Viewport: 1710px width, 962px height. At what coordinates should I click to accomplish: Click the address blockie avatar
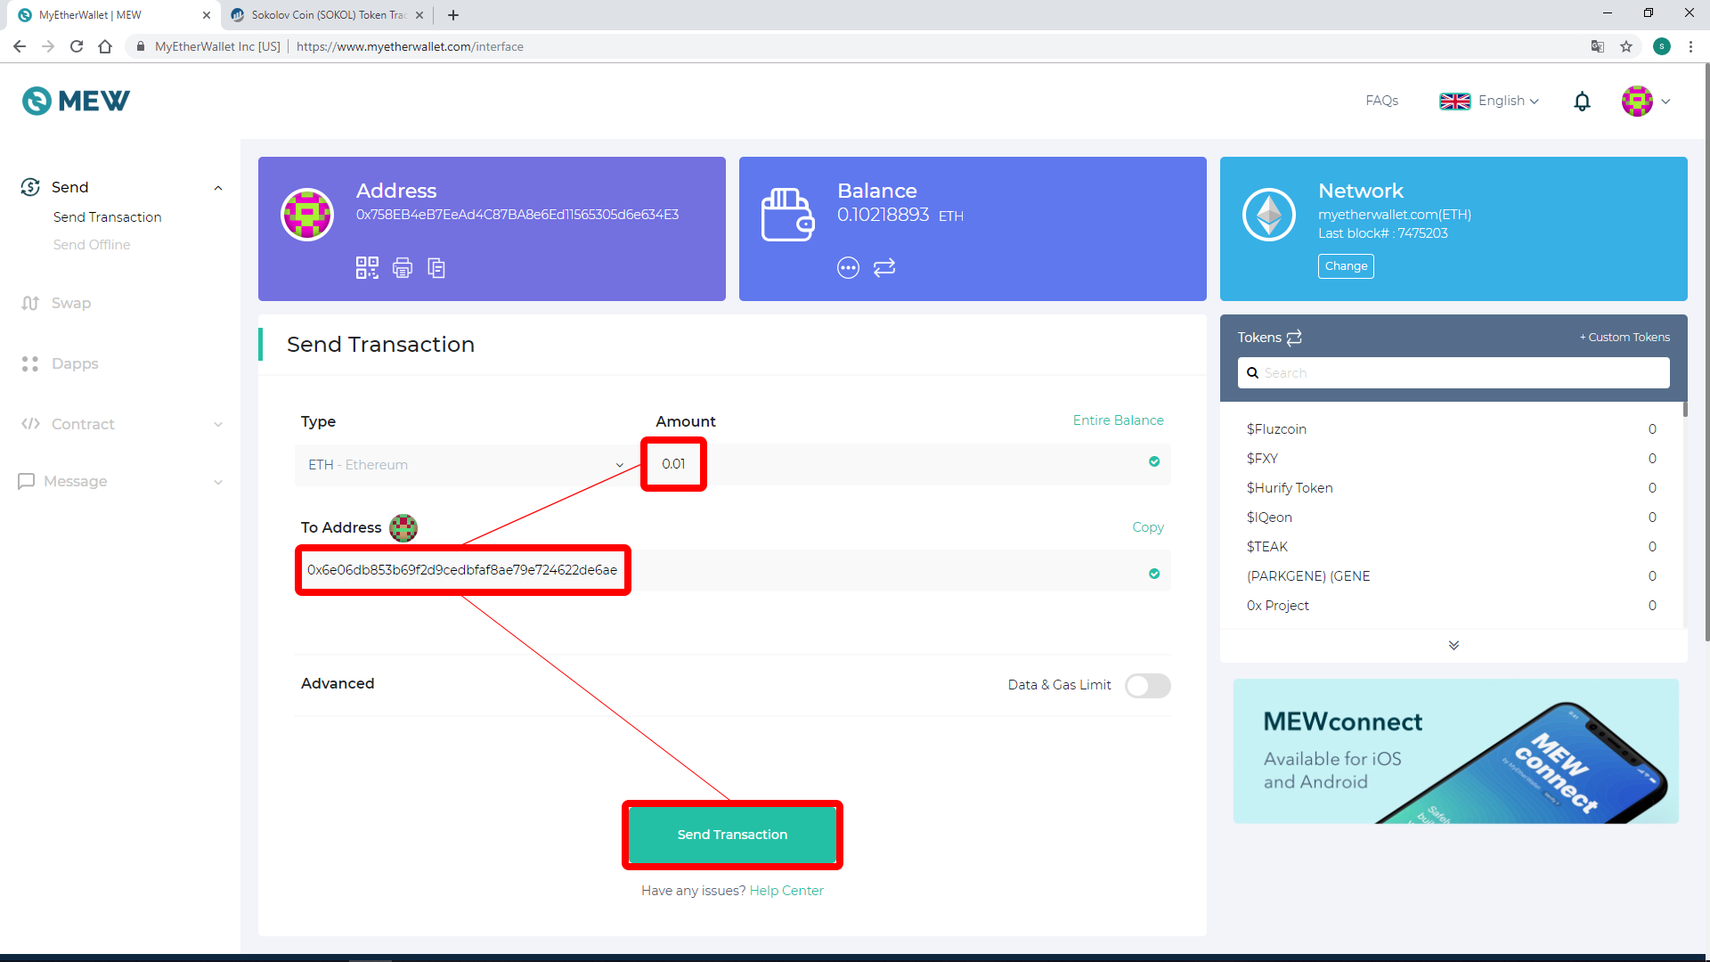click(x=307, y=215)
